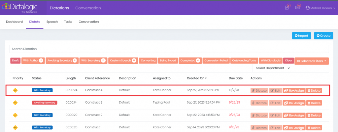Dictate the Construct 1 dictation

pyautogui.click(x=259, y=128)
